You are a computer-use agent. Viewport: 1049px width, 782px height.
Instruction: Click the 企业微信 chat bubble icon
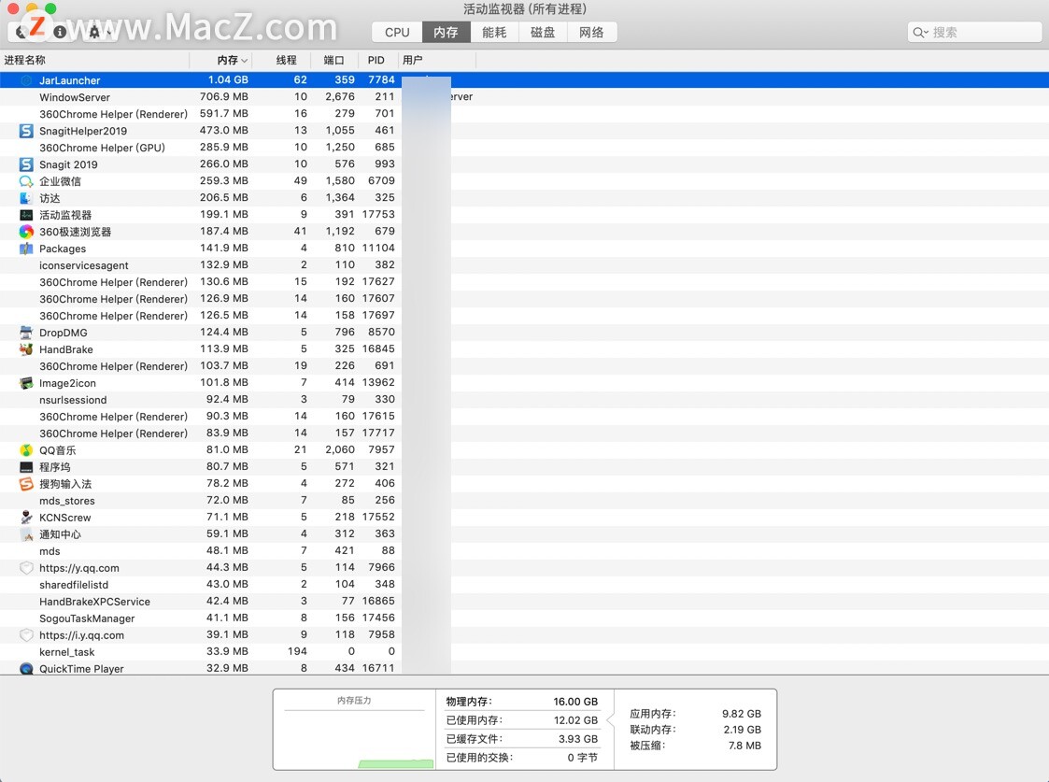26,181
